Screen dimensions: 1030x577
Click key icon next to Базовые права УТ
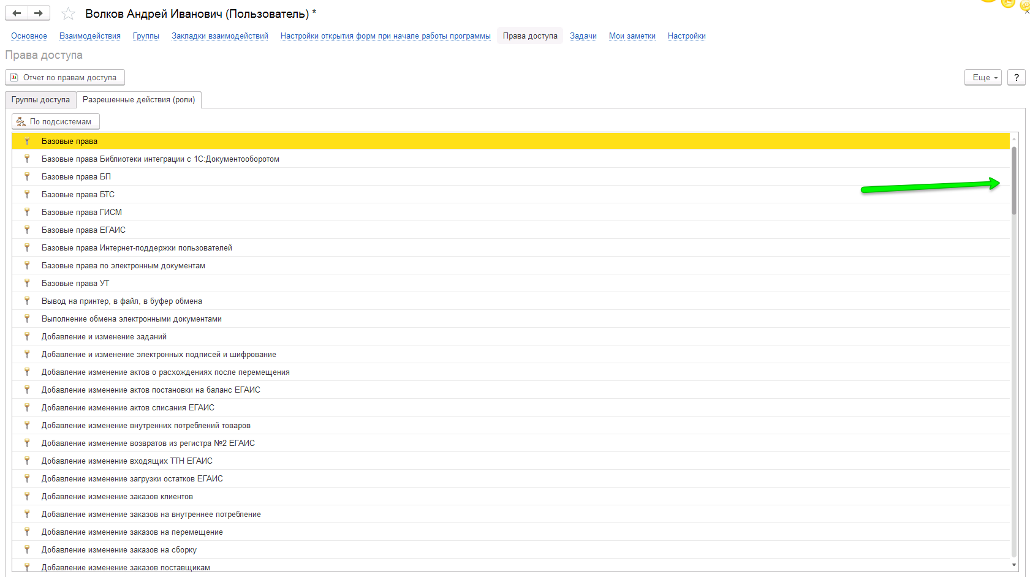click(x=27, y=283)
